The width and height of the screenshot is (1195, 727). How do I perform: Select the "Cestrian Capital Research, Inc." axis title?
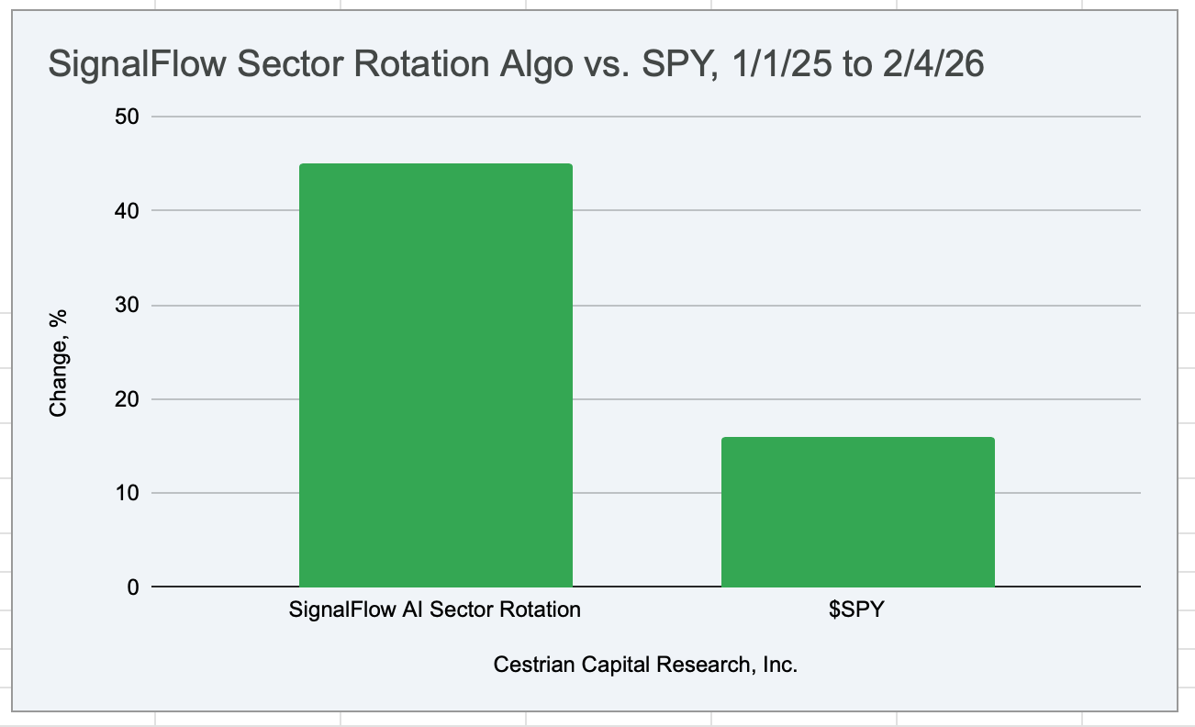(645, 665)
